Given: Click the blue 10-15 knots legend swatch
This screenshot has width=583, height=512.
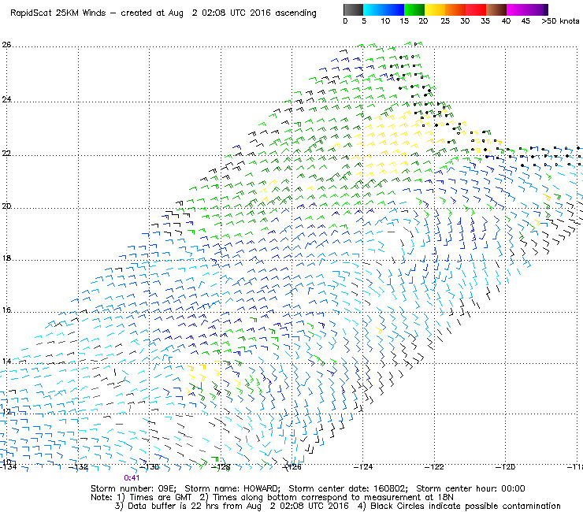Looking at the screenshot, I should 394,9.
